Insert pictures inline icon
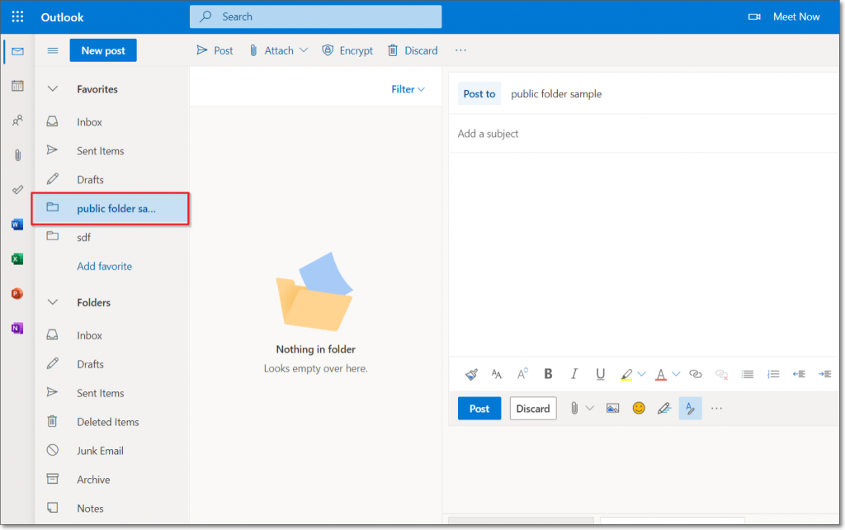 (612, 409)
